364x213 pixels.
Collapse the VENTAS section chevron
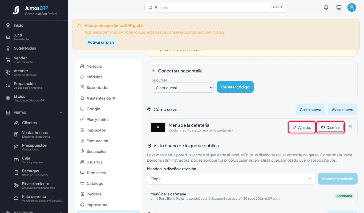(61, 113)
